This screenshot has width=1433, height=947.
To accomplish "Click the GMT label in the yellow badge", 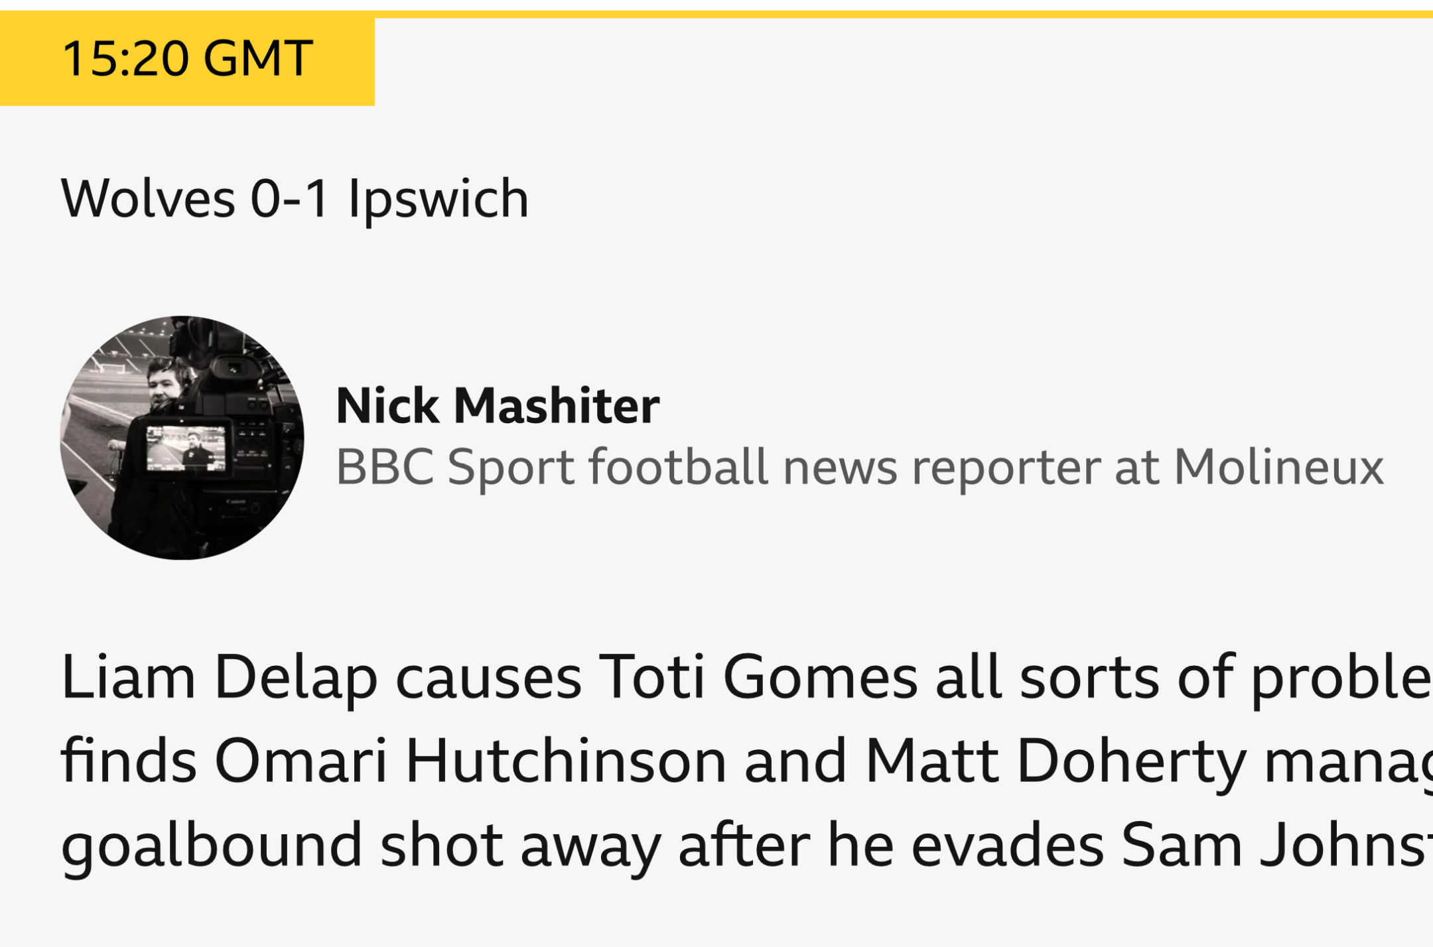I will click(x=258, y=59).
